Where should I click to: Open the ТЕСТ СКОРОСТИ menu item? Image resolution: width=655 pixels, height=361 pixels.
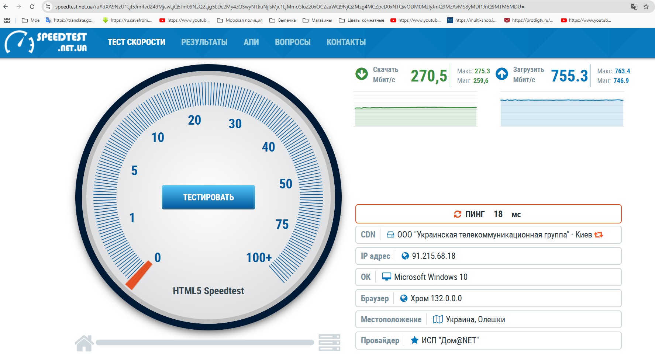tap(137, 42)
